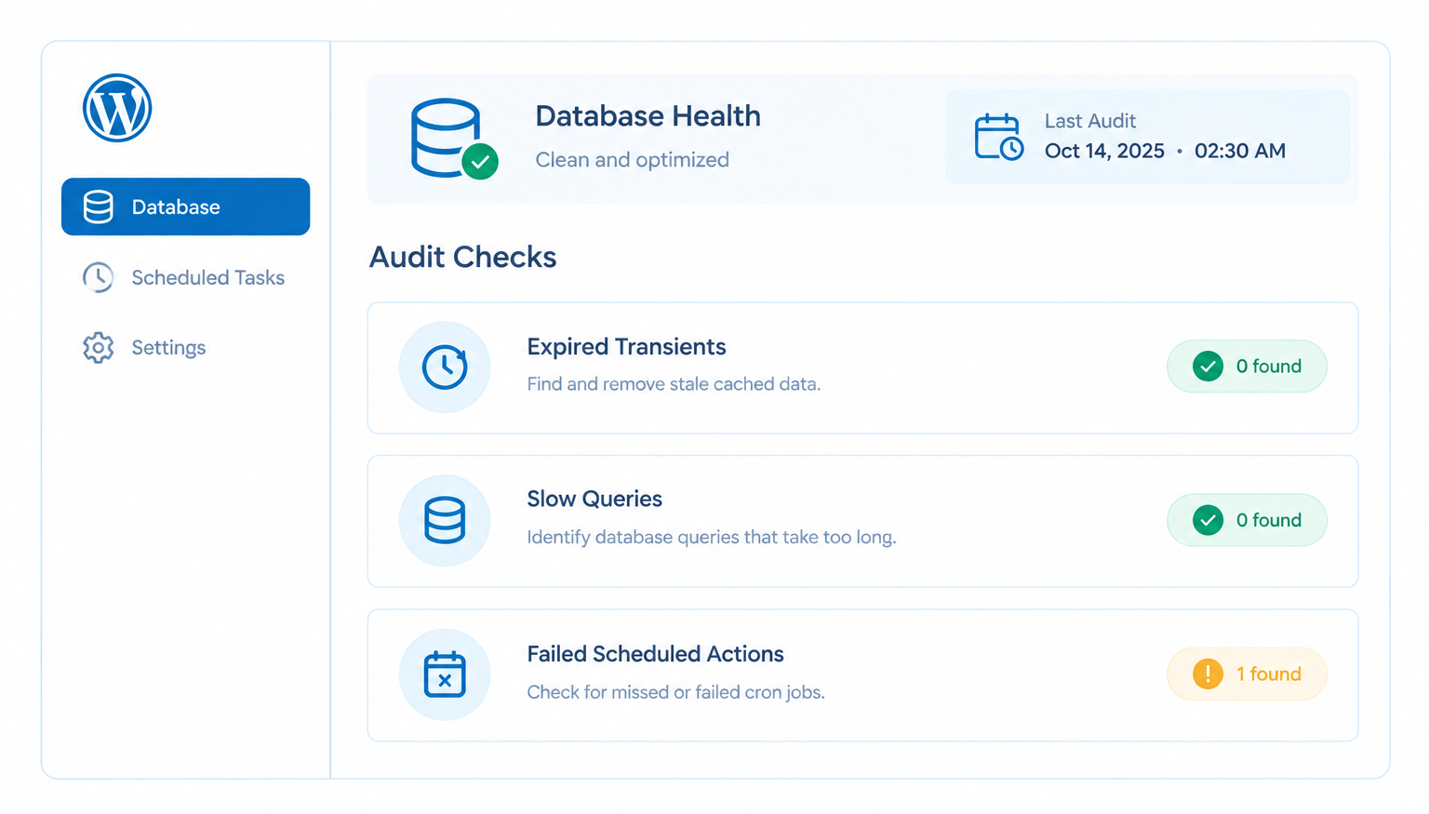Open the Expired Transients check
The image size is (1429, 814).
pyautogui.click(x=862, y=367)
